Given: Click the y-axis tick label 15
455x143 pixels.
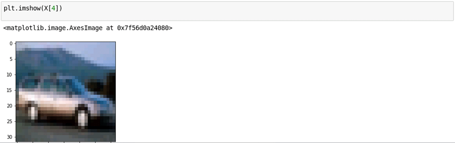Looking at the screenshot, I should (x=9, y=90).
